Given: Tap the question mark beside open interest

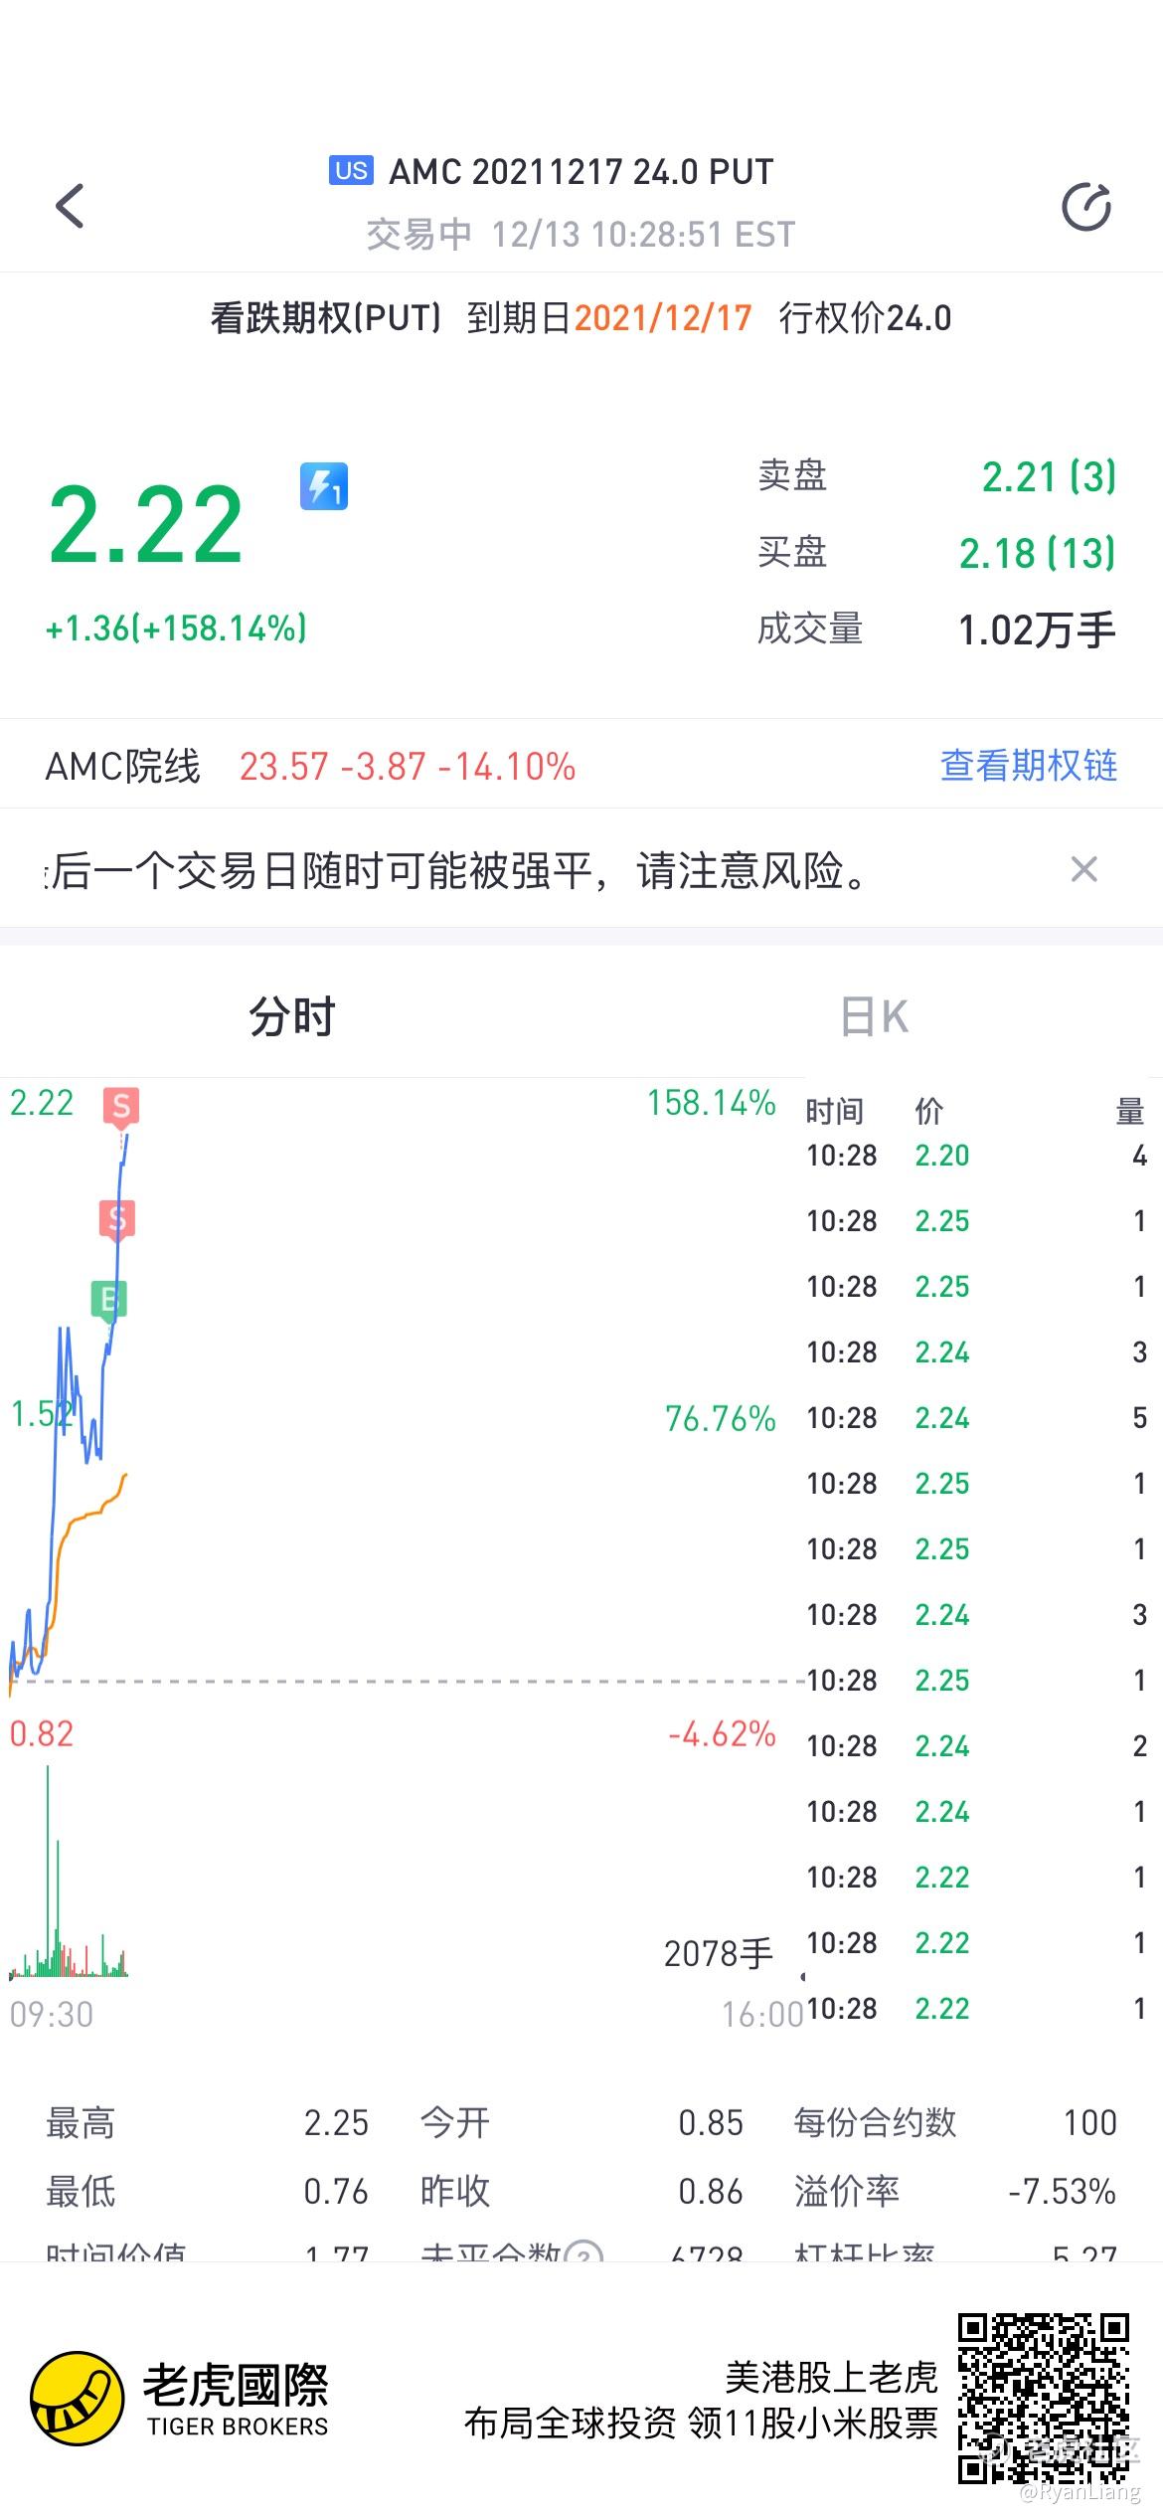Looking at the screenshot, I should [x=583, y=2253].
